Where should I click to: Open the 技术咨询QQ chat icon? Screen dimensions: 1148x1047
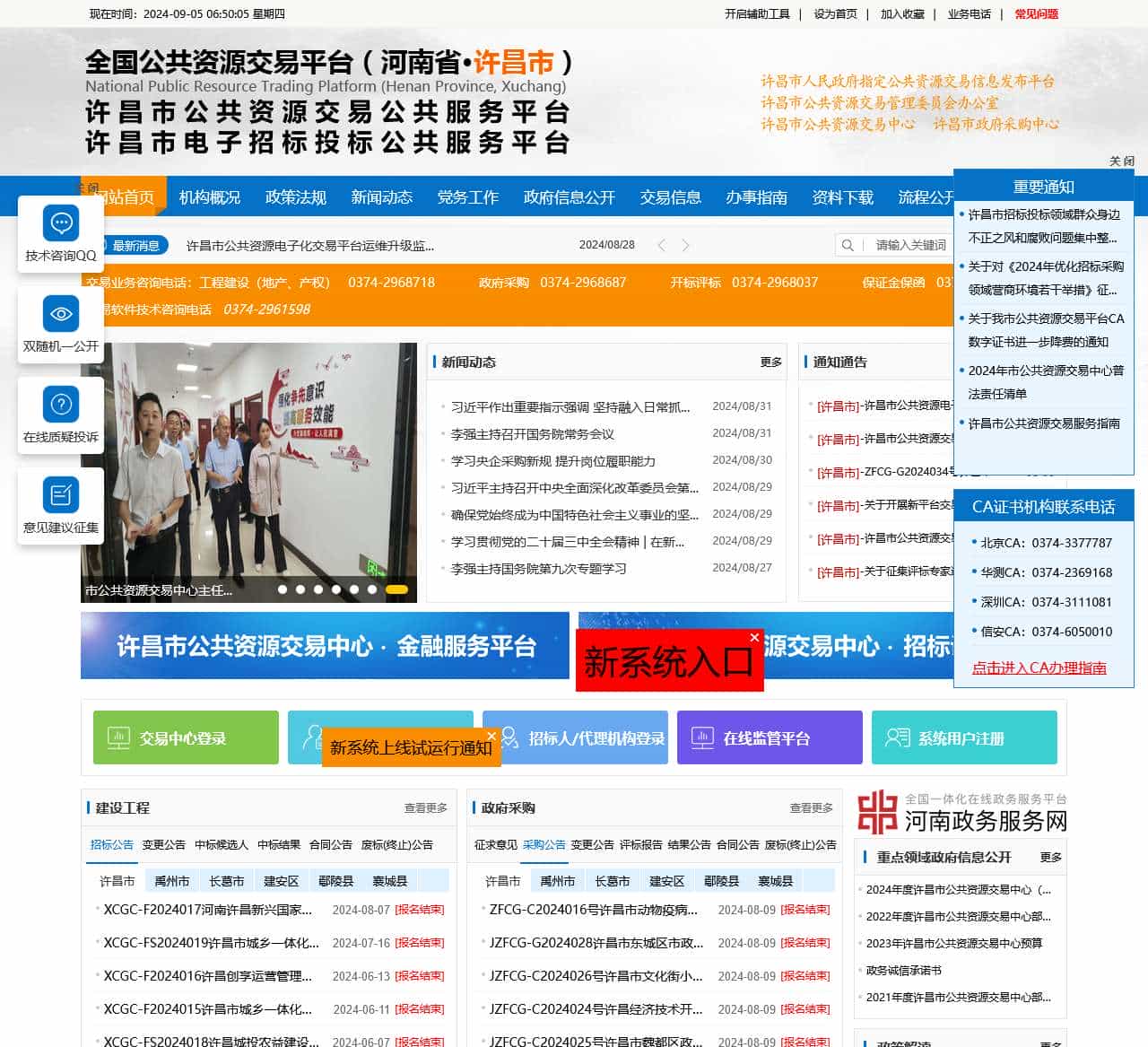pyautogui.click(x=61, y=222)
